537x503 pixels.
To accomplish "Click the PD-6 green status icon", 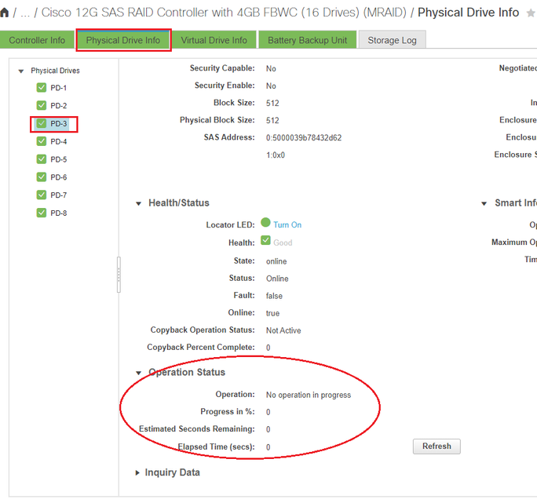I will pyautogui.click(x=42, y=177).
